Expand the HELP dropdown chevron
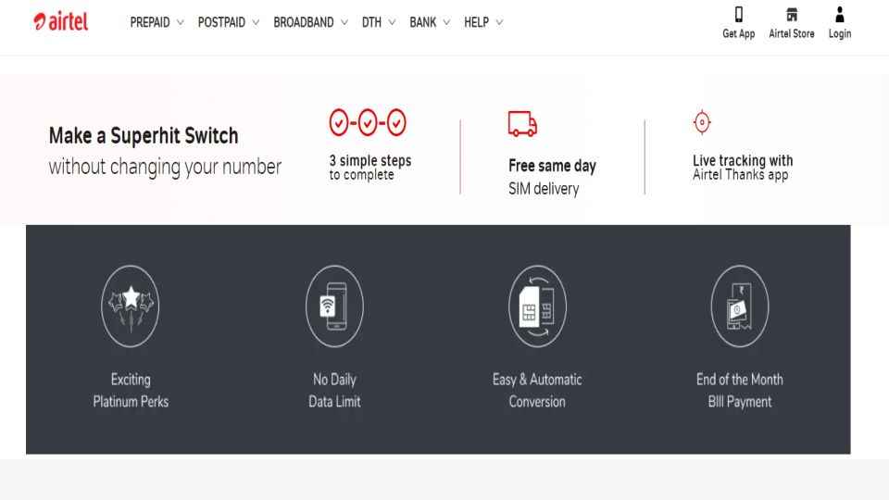Image resolution: width=889 pixels, height=500 pixels. [499, 22]
